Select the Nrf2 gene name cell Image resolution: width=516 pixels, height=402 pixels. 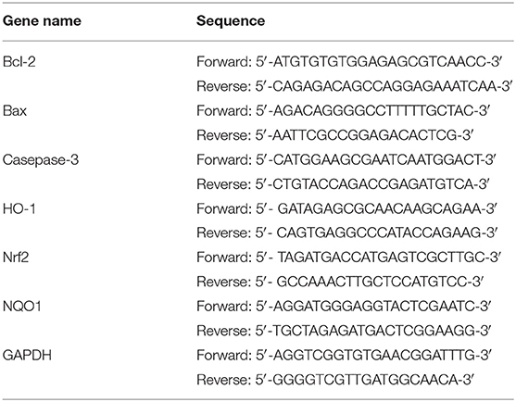tap(16, 258)
